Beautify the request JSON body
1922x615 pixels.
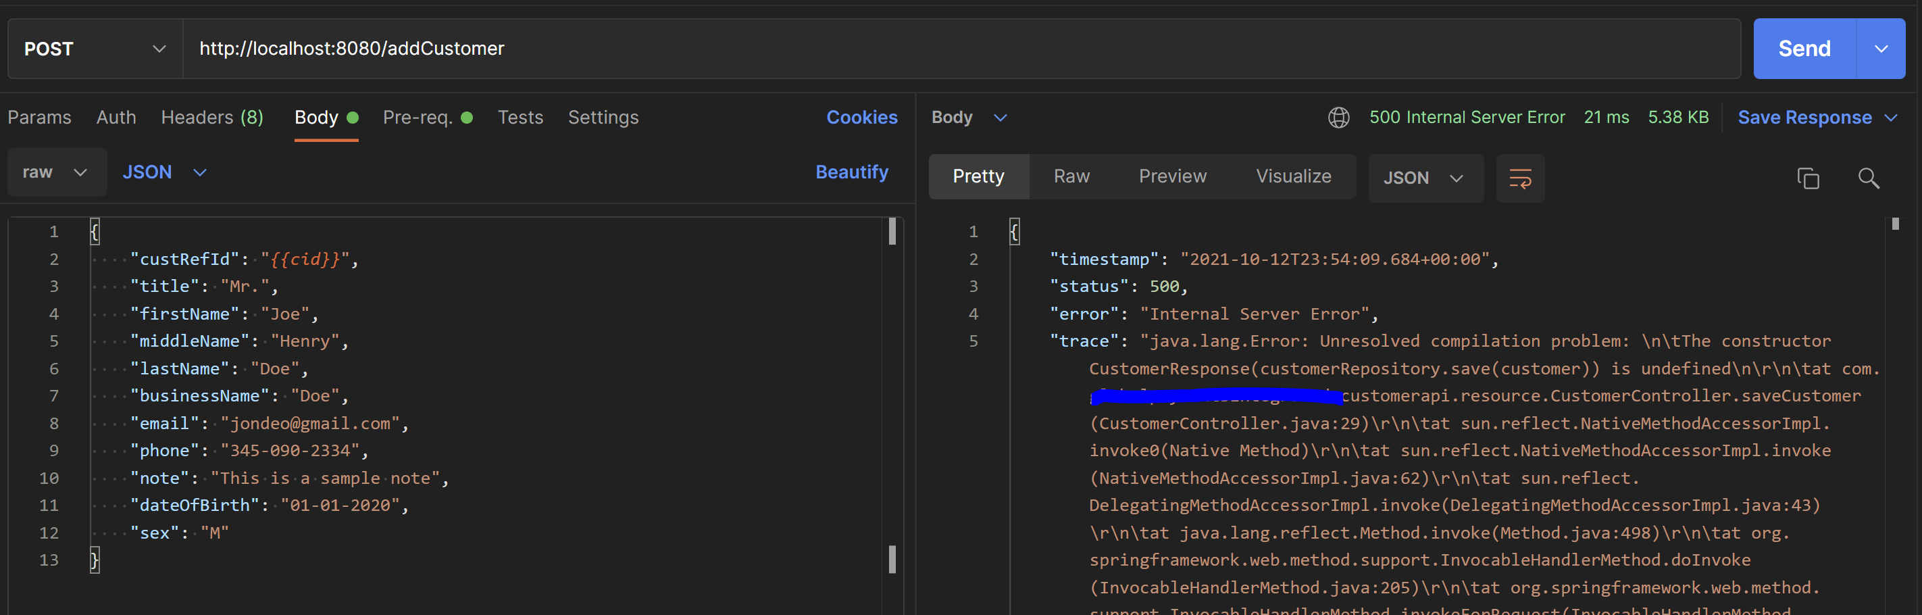tap(851, 172)
